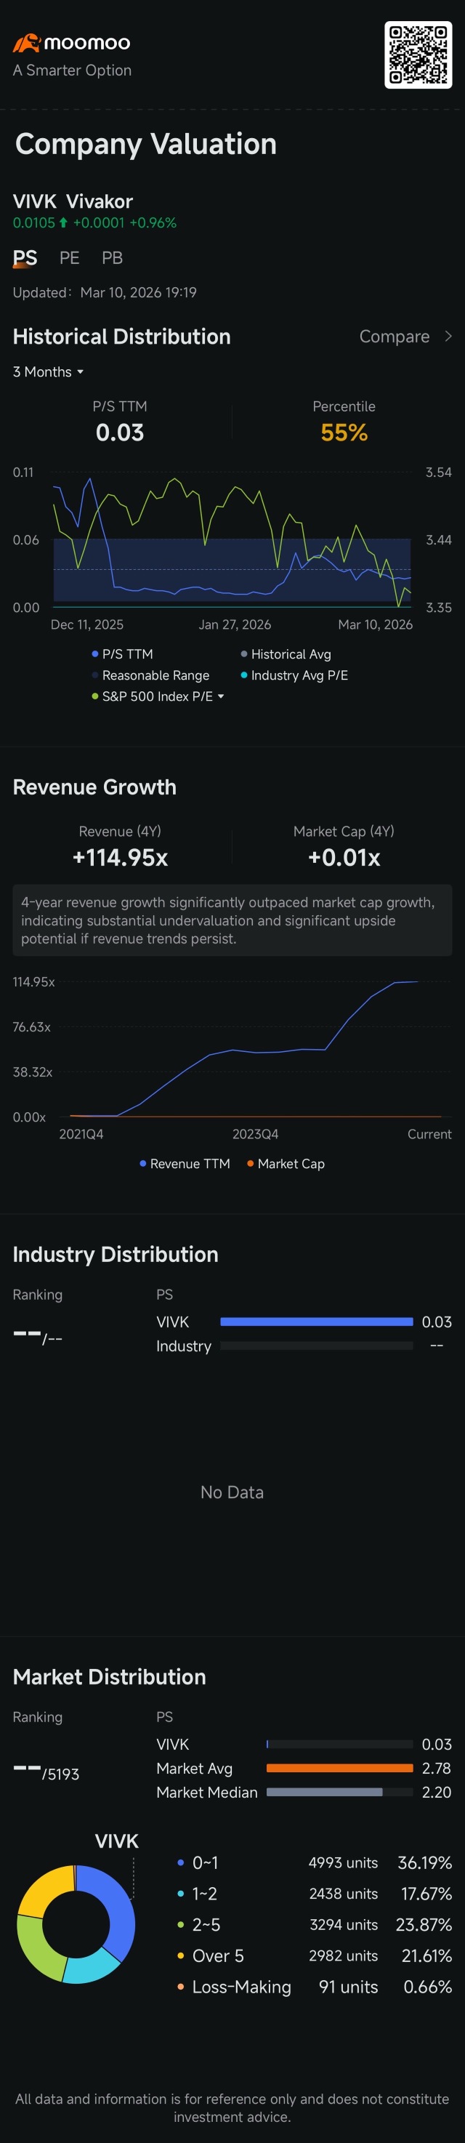Screen dimensions: 465x2143
Task: Click the Revenue TTM legend dot
Action: [x=143, y=1164]
